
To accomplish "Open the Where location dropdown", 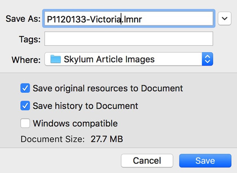I will coord(129,59).
